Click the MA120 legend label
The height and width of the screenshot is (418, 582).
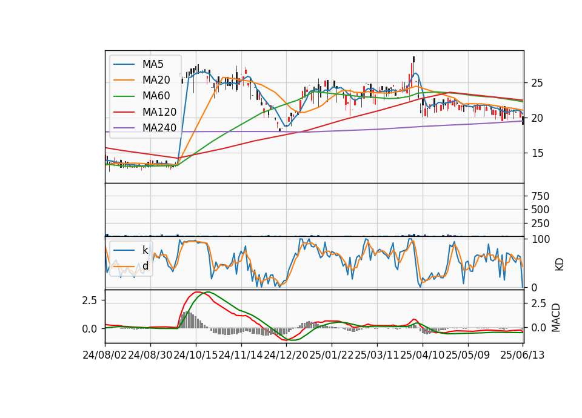[x=159, y=111]
